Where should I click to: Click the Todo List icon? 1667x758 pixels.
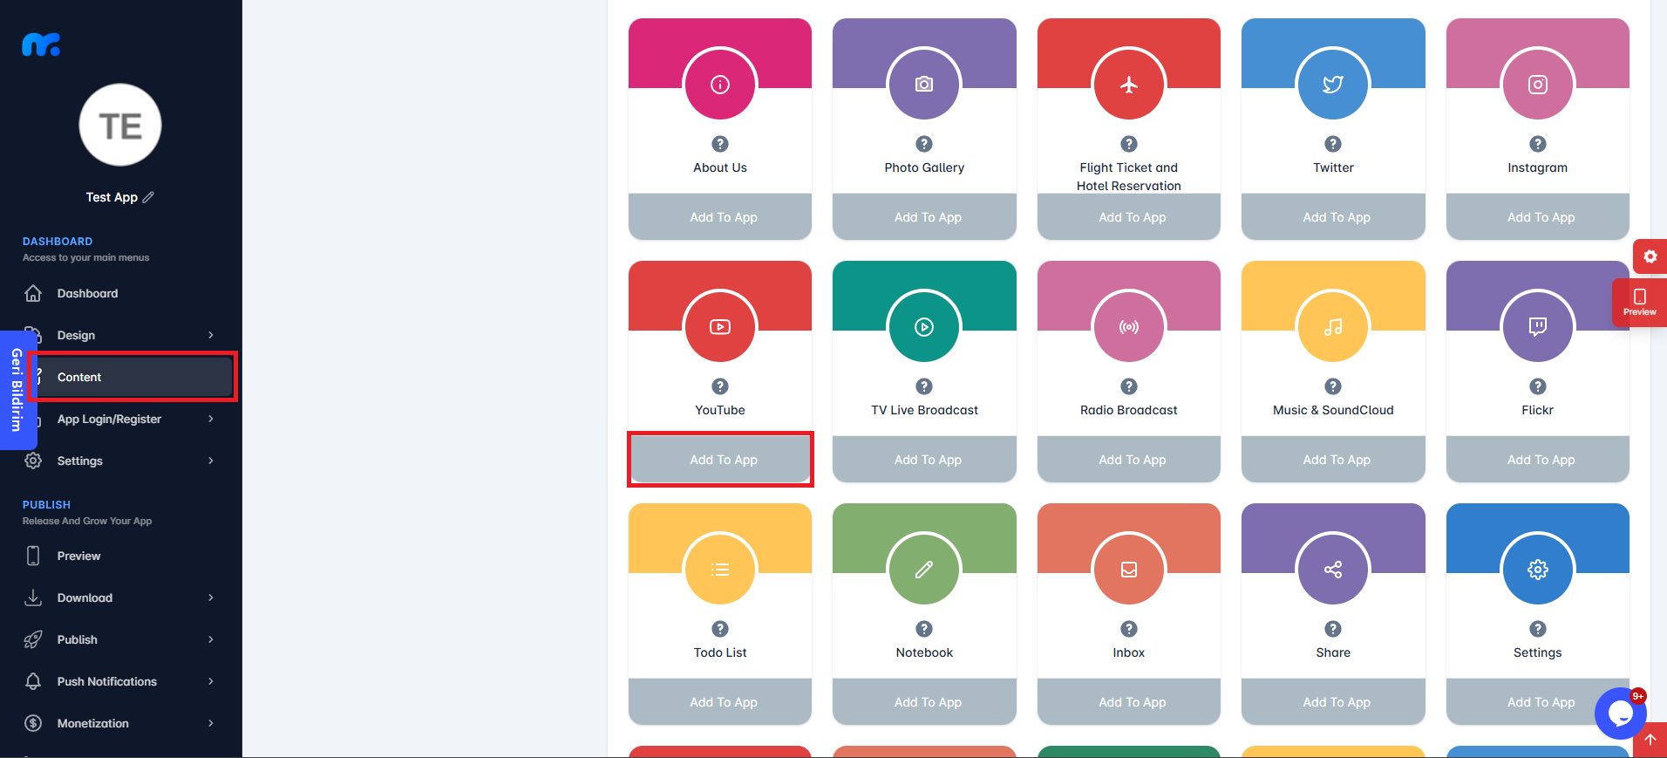pyautogui.click(x=720, y=570)
